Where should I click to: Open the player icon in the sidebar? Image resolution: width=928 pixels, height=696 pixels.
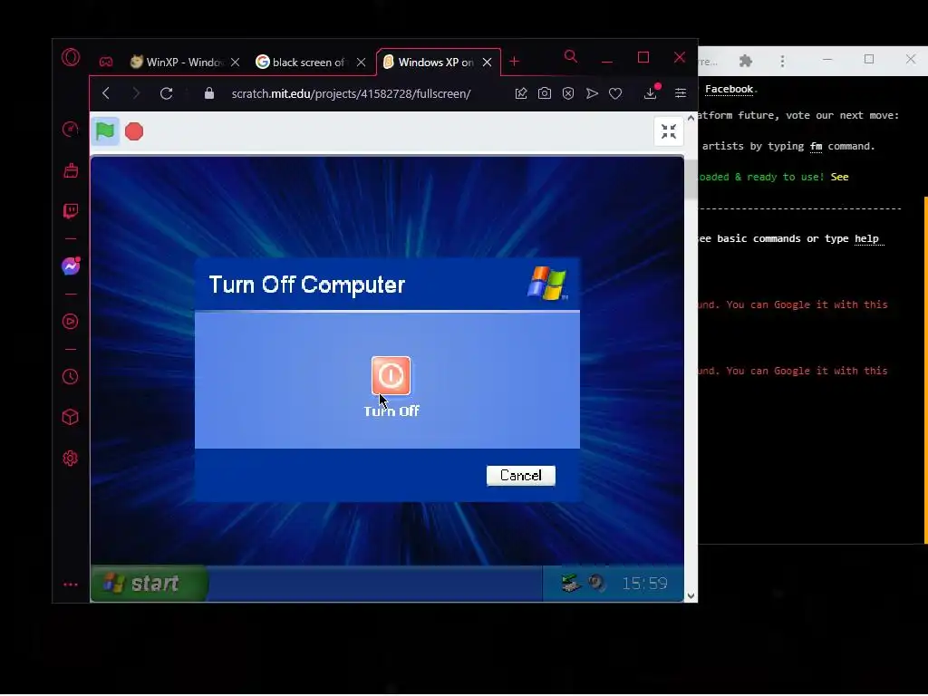tap(71, 322)
